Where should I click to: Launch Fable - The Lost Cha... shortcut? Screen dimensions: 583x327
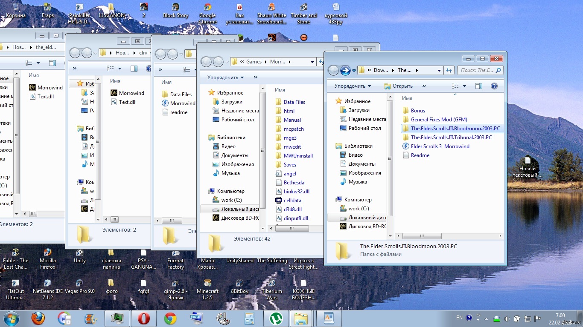click(16, 259)
